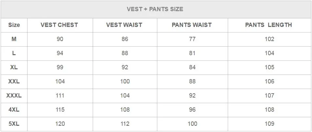The image size is (312, 132).
Task: Select the M size row label
Action: pyautogui.click(x=14, y=39)
